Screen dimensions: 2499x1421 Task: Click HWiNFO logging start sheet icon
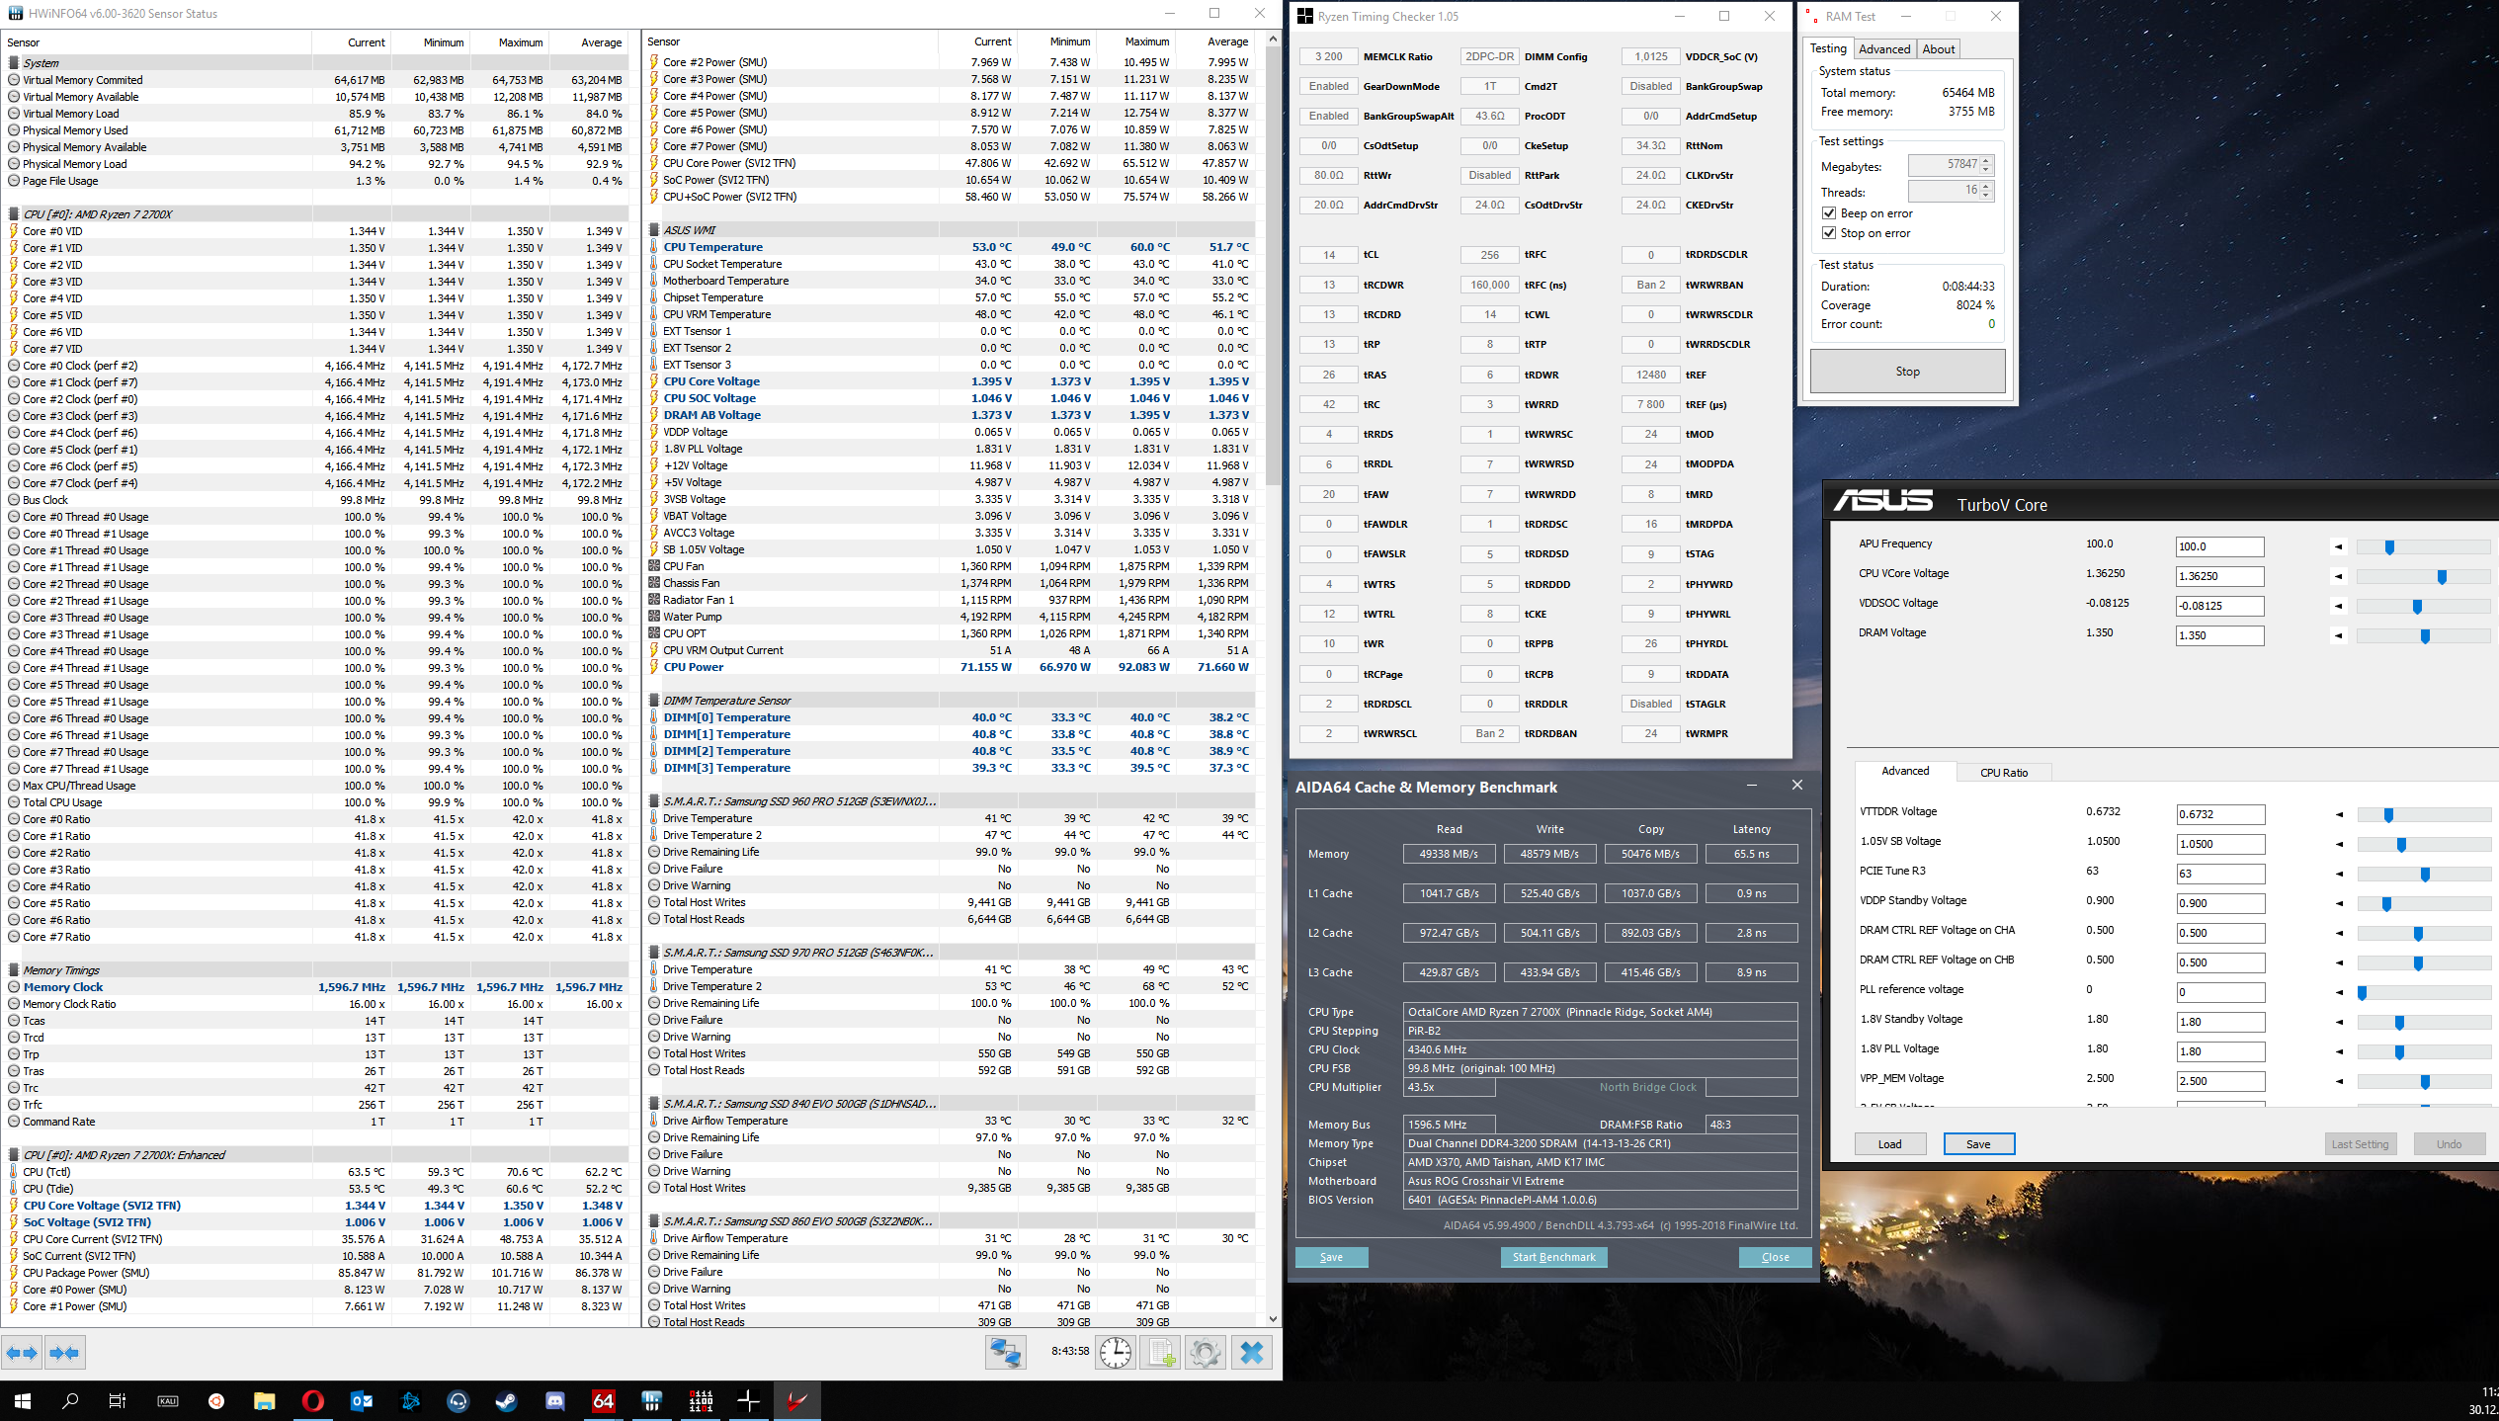point(1161,1352)
